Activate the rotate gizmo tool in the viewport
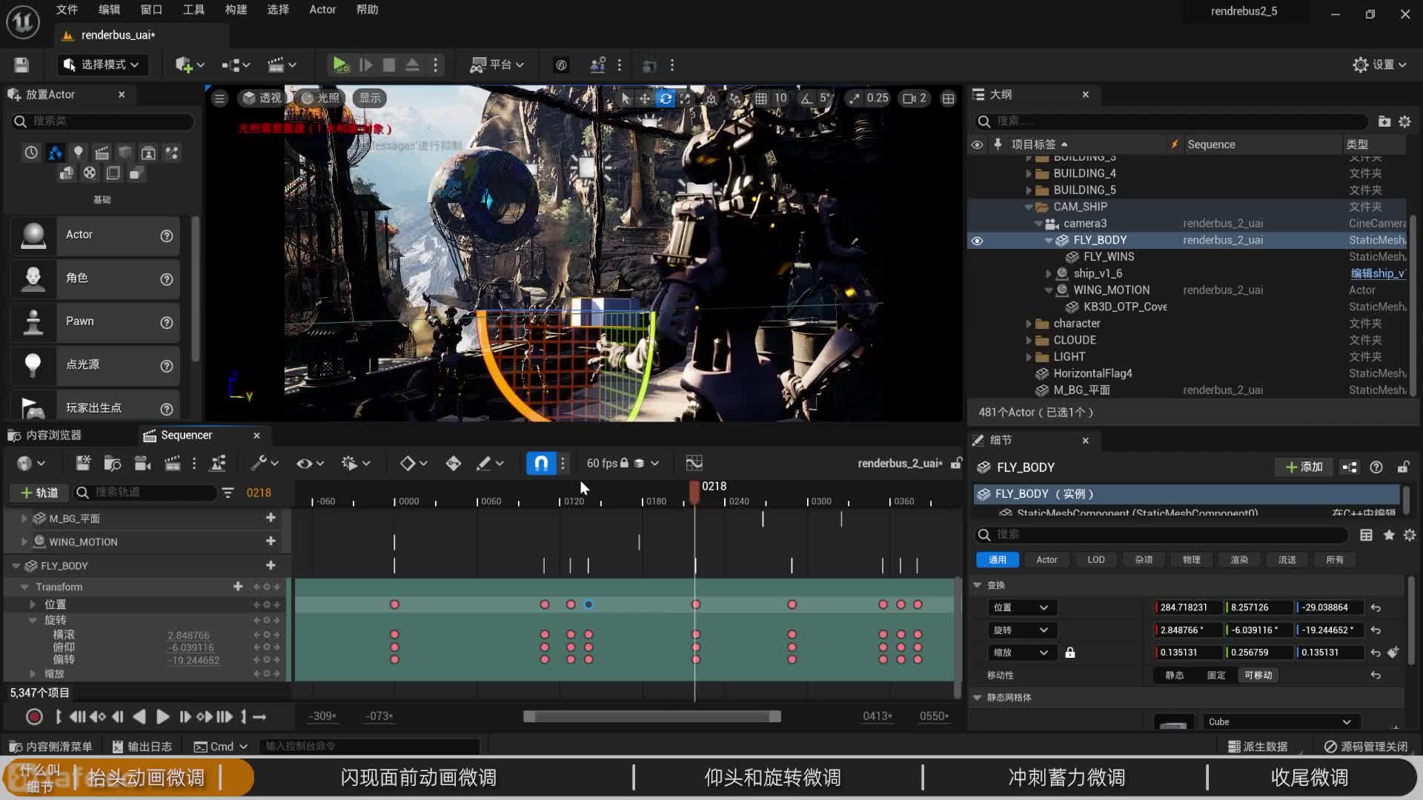Screen dimensions: 1423x800 (666, 99)
